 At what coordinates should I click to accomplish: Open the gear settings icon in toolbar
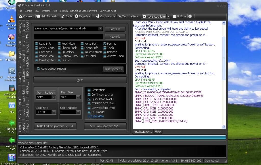point(190,16)
